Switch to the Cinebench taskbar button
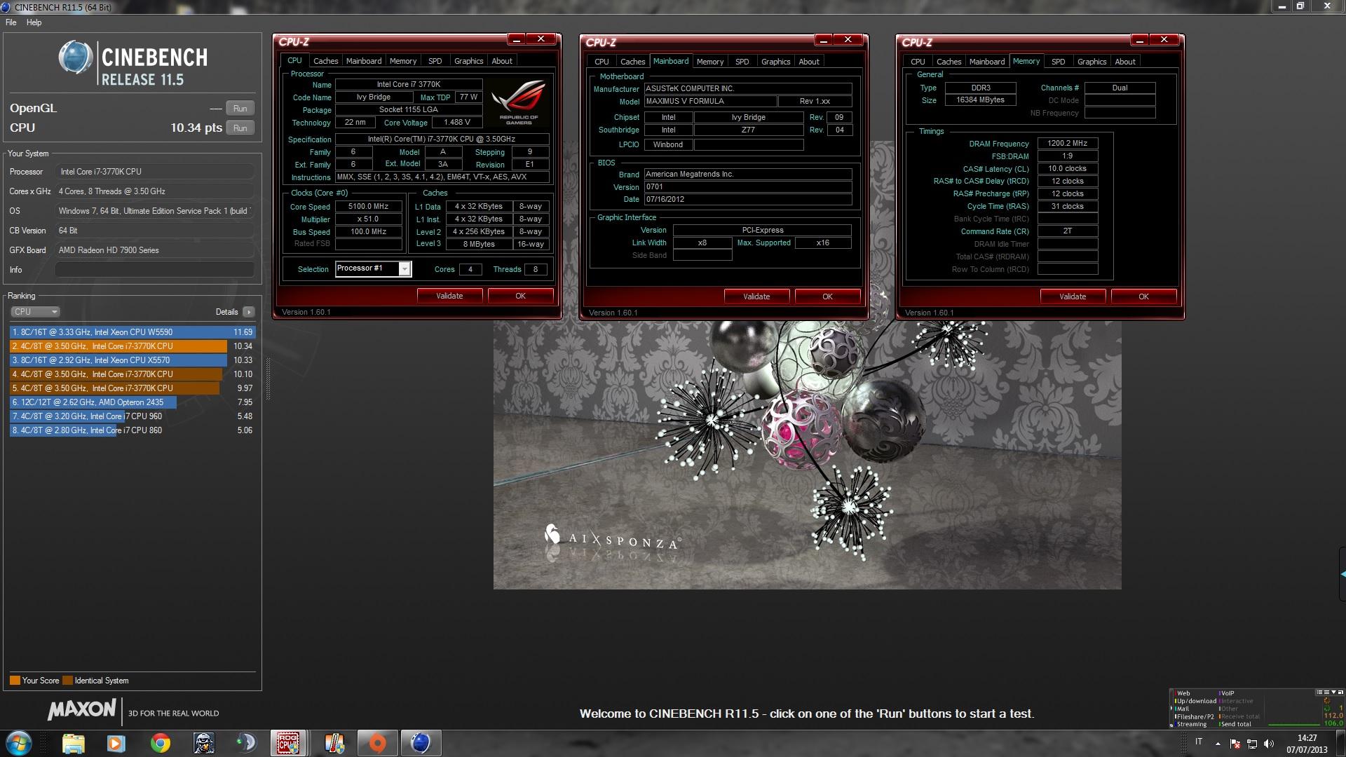Image resolution: width=1346 pixels, height=757 pixels. [420, 743]
